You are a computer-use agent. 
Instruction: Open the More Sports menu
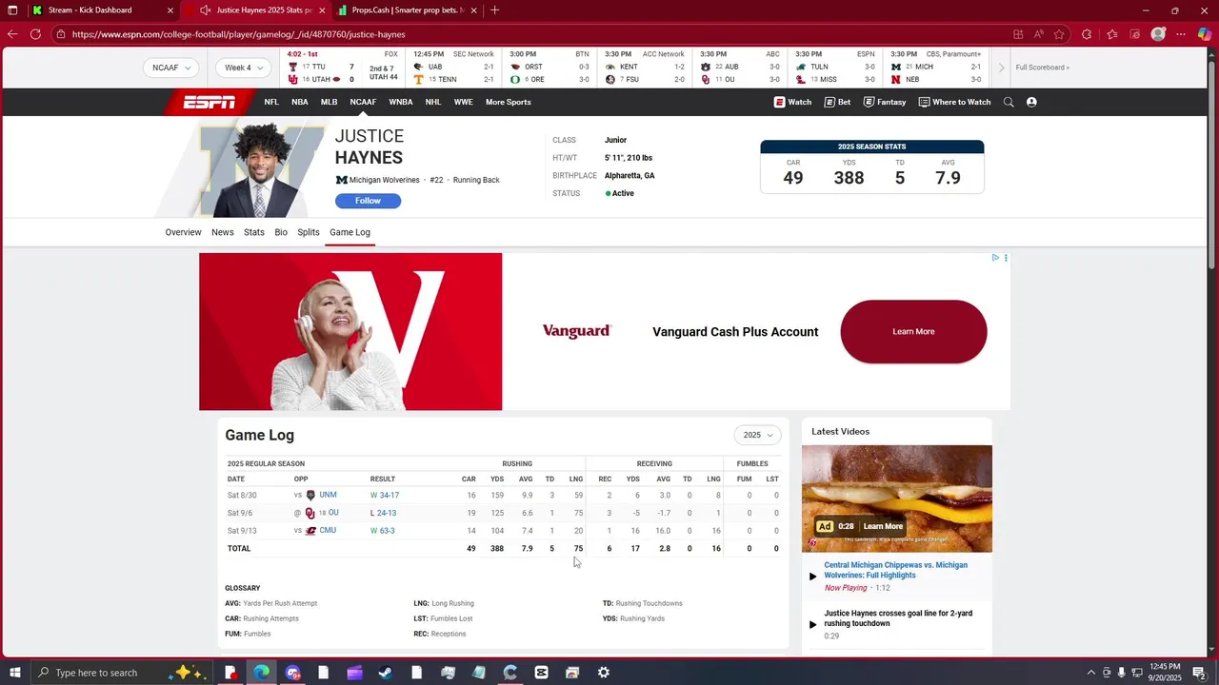[x=508, y=102]
